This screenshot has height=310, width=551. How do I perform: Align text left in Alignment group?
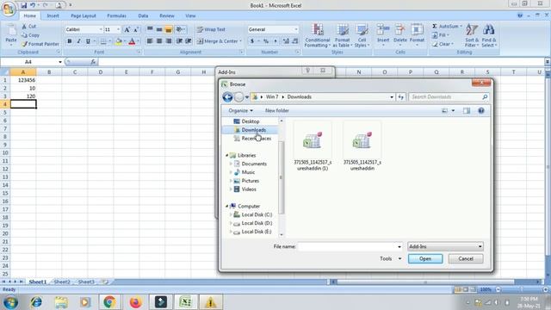tap(150, 41)
